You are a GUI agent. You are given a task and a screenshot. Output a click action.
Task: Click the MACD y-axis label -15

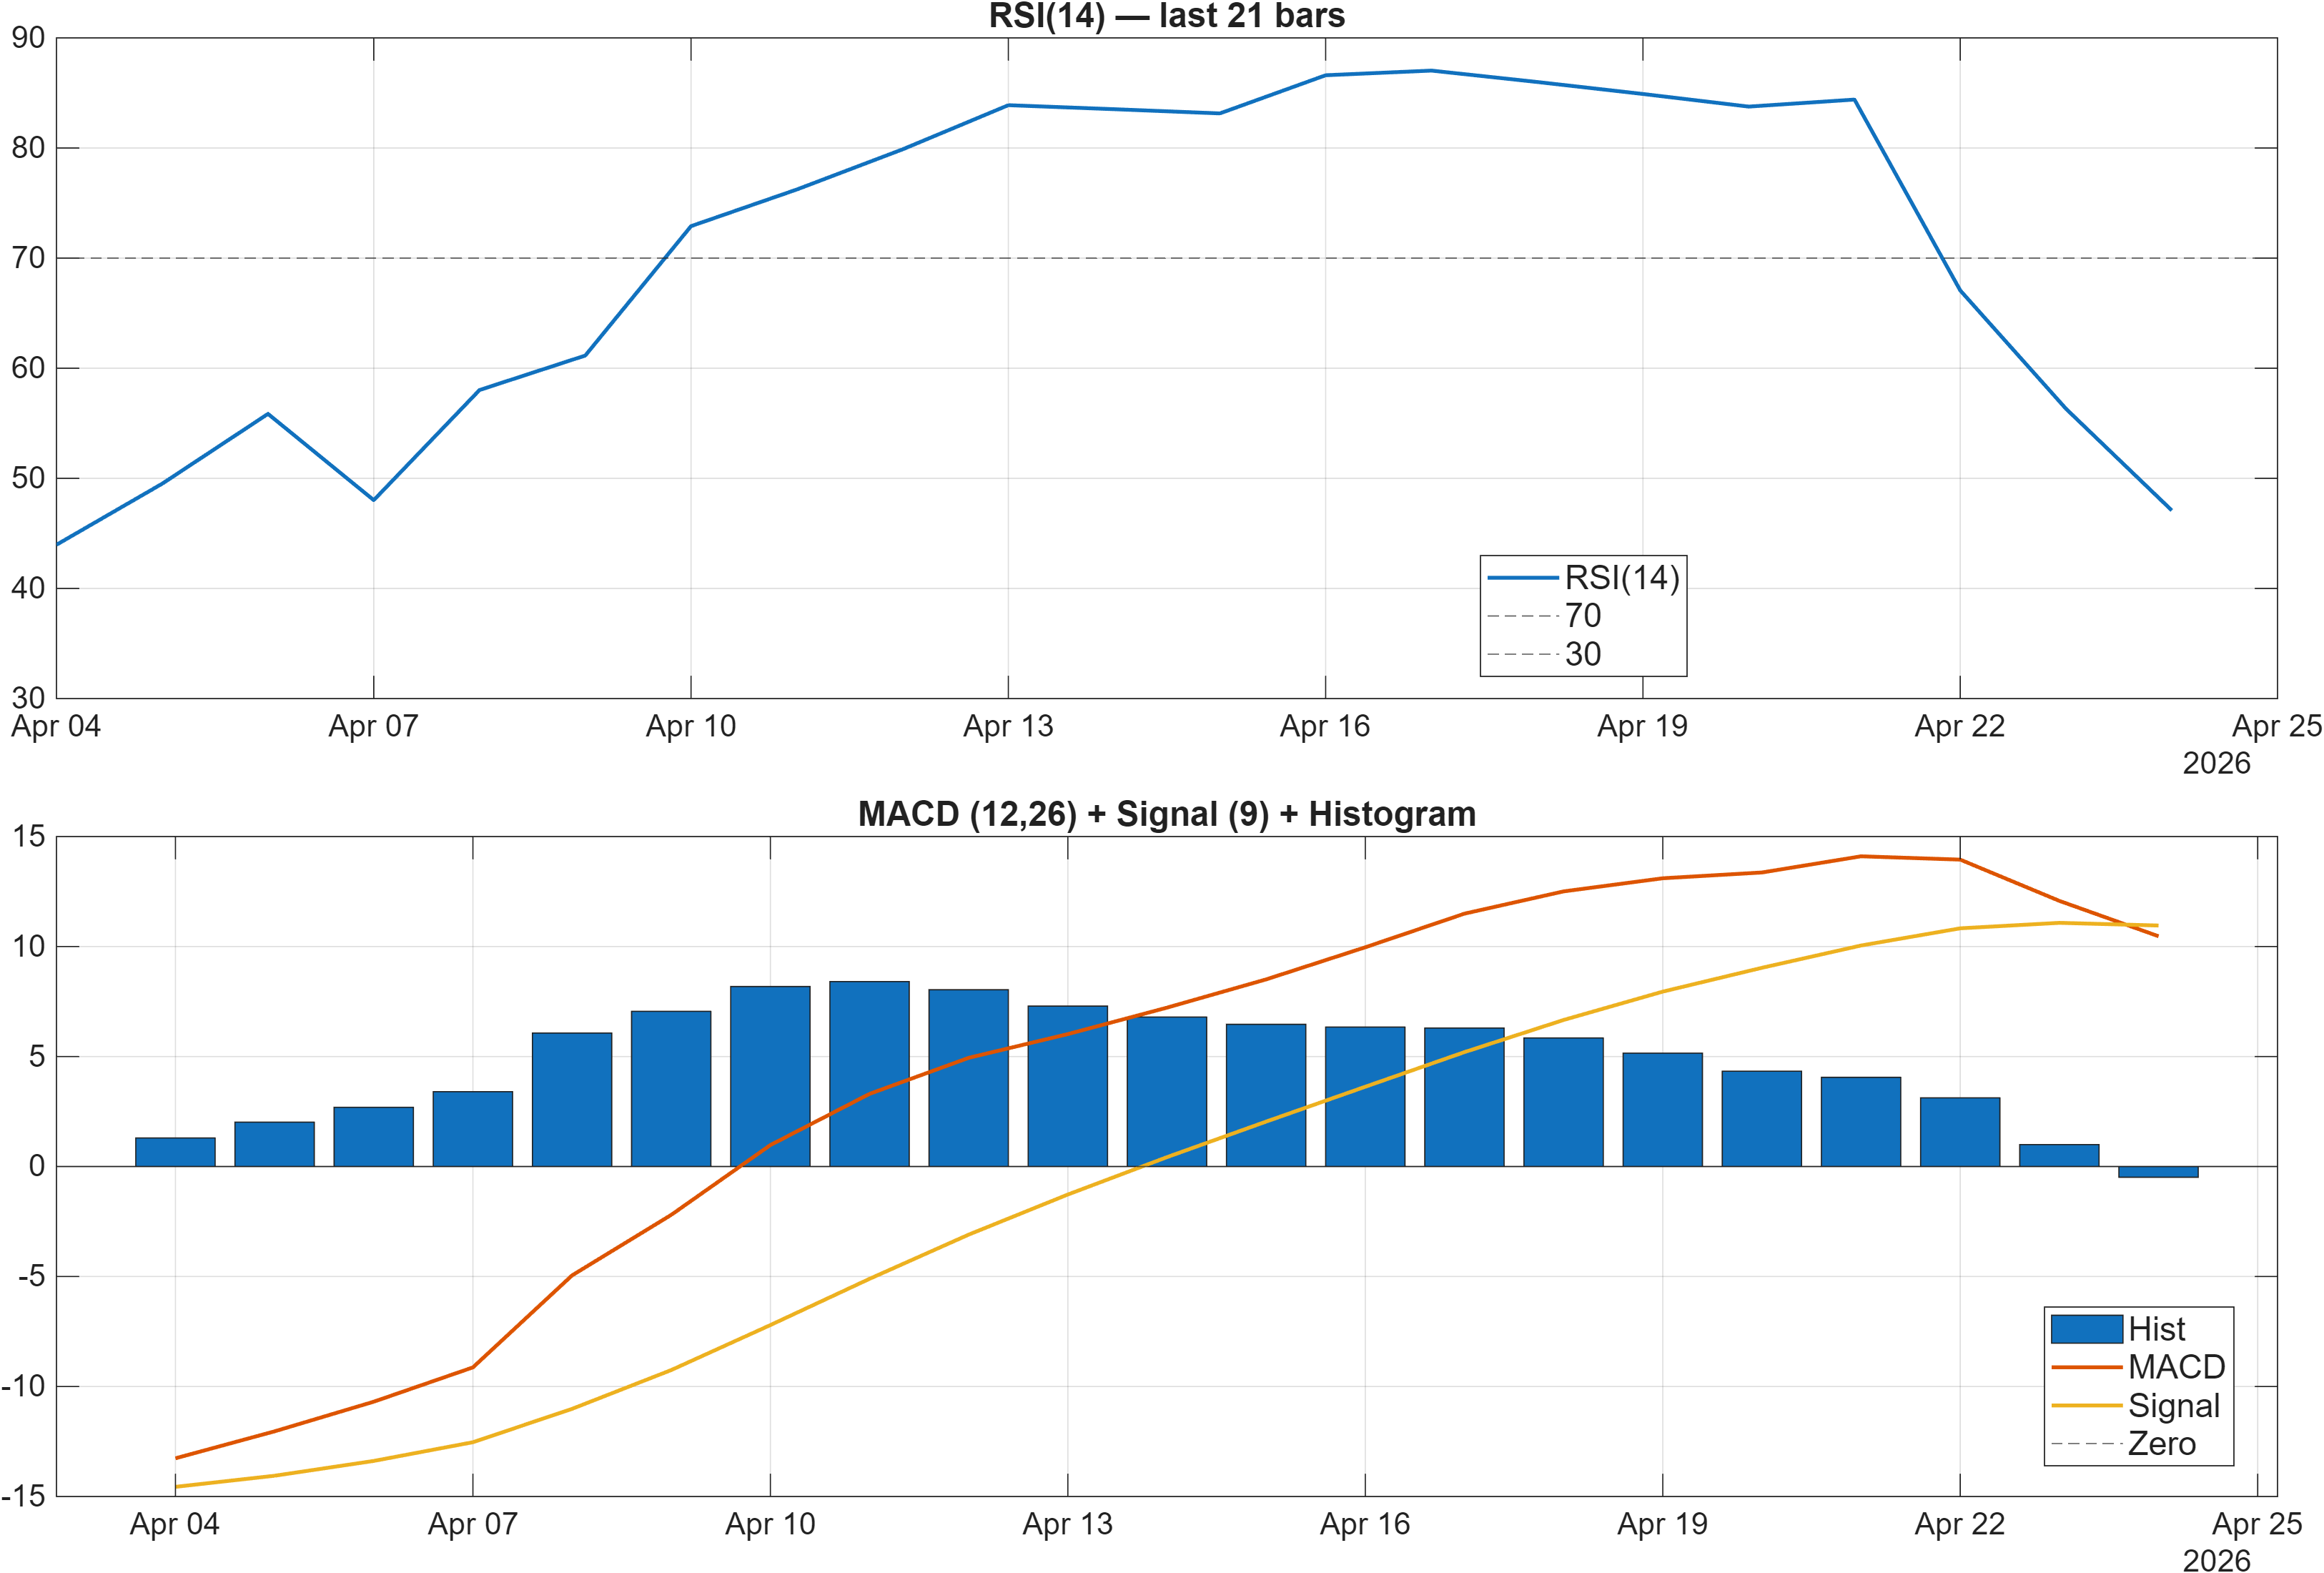[x=24, y=1496]
